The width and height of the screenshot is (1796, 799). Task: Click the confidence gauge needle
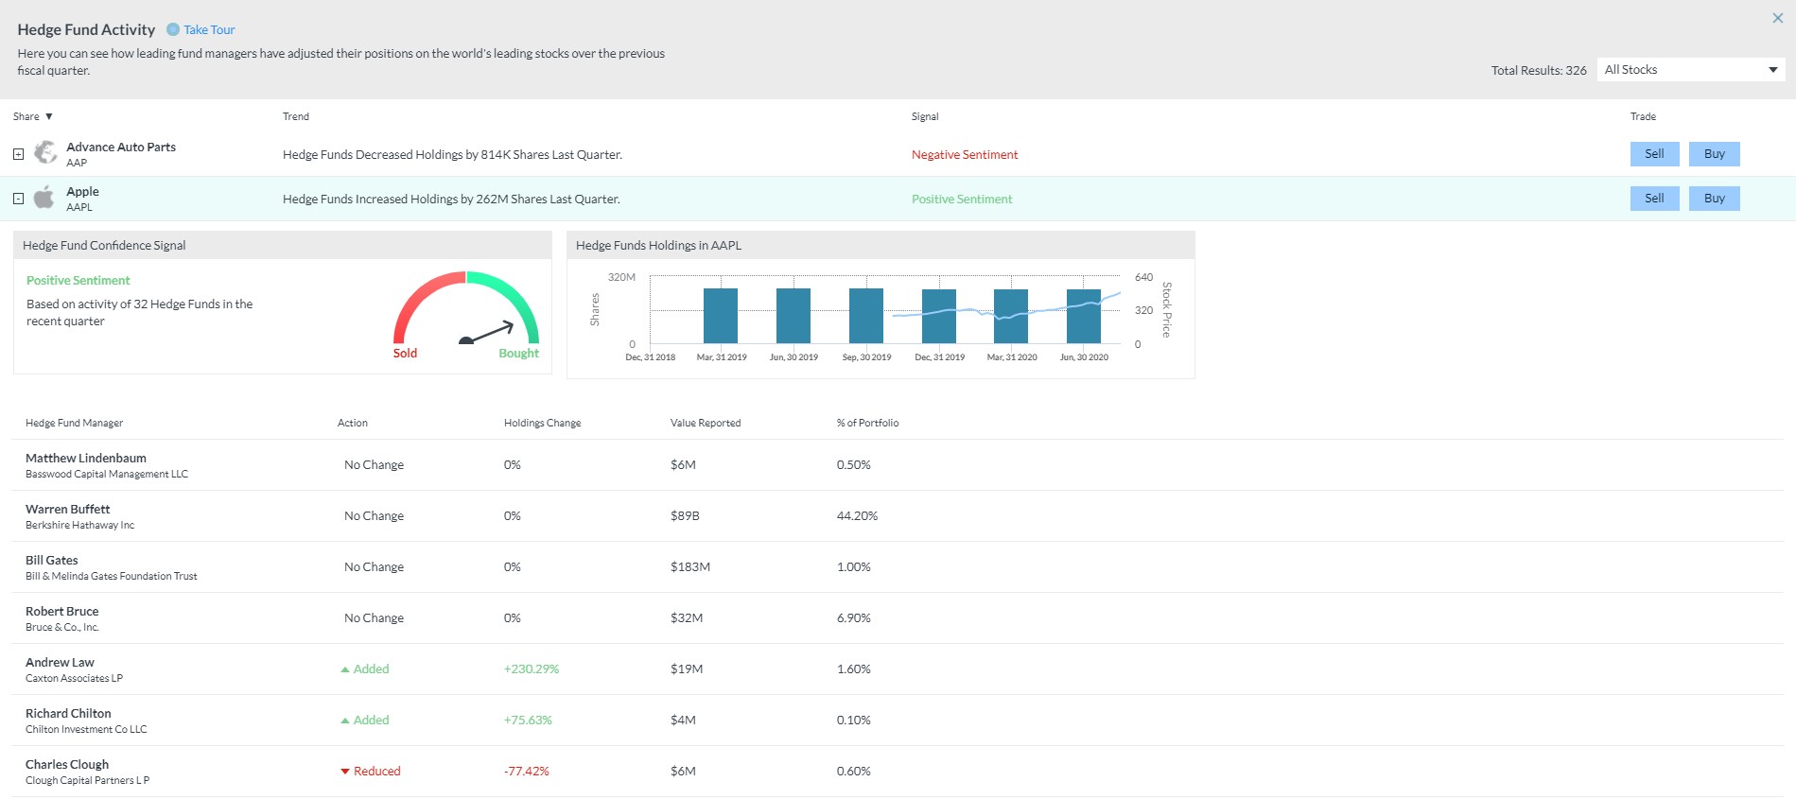pyautogui.click(x=486, y=333)
